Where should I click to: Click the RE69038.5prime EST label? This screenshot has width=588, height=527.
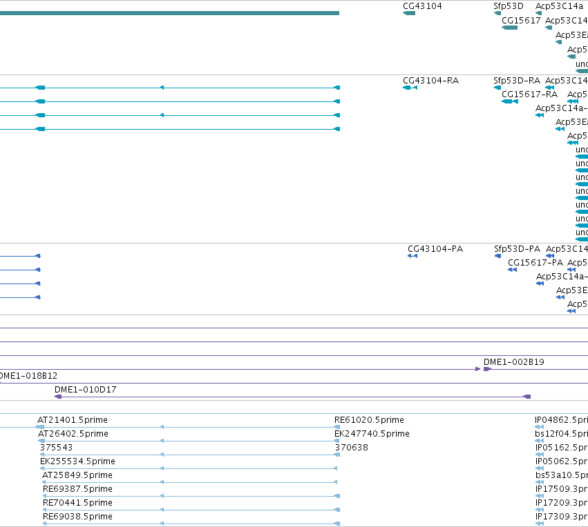click(x=77, y=517)
